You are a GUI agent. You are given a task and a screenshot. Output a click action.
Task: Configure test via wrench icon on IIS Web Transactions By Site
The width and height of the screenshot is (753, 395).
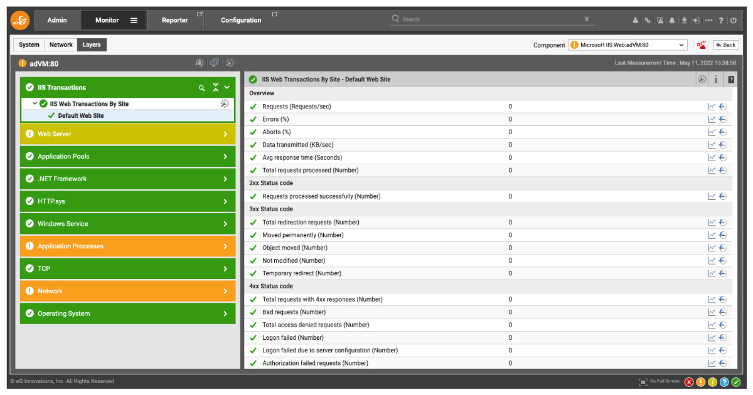225,104
